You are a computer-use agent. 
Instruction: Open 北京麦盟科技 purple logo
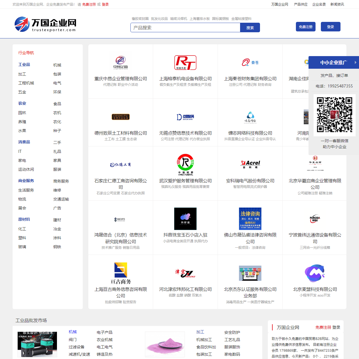click(x=315, y=273)
